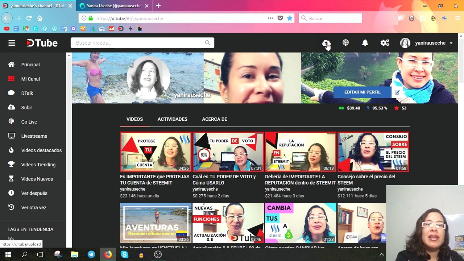This screenshot has height=261, width=464.
Task: Open notifications bell
Action: point(365,43)
